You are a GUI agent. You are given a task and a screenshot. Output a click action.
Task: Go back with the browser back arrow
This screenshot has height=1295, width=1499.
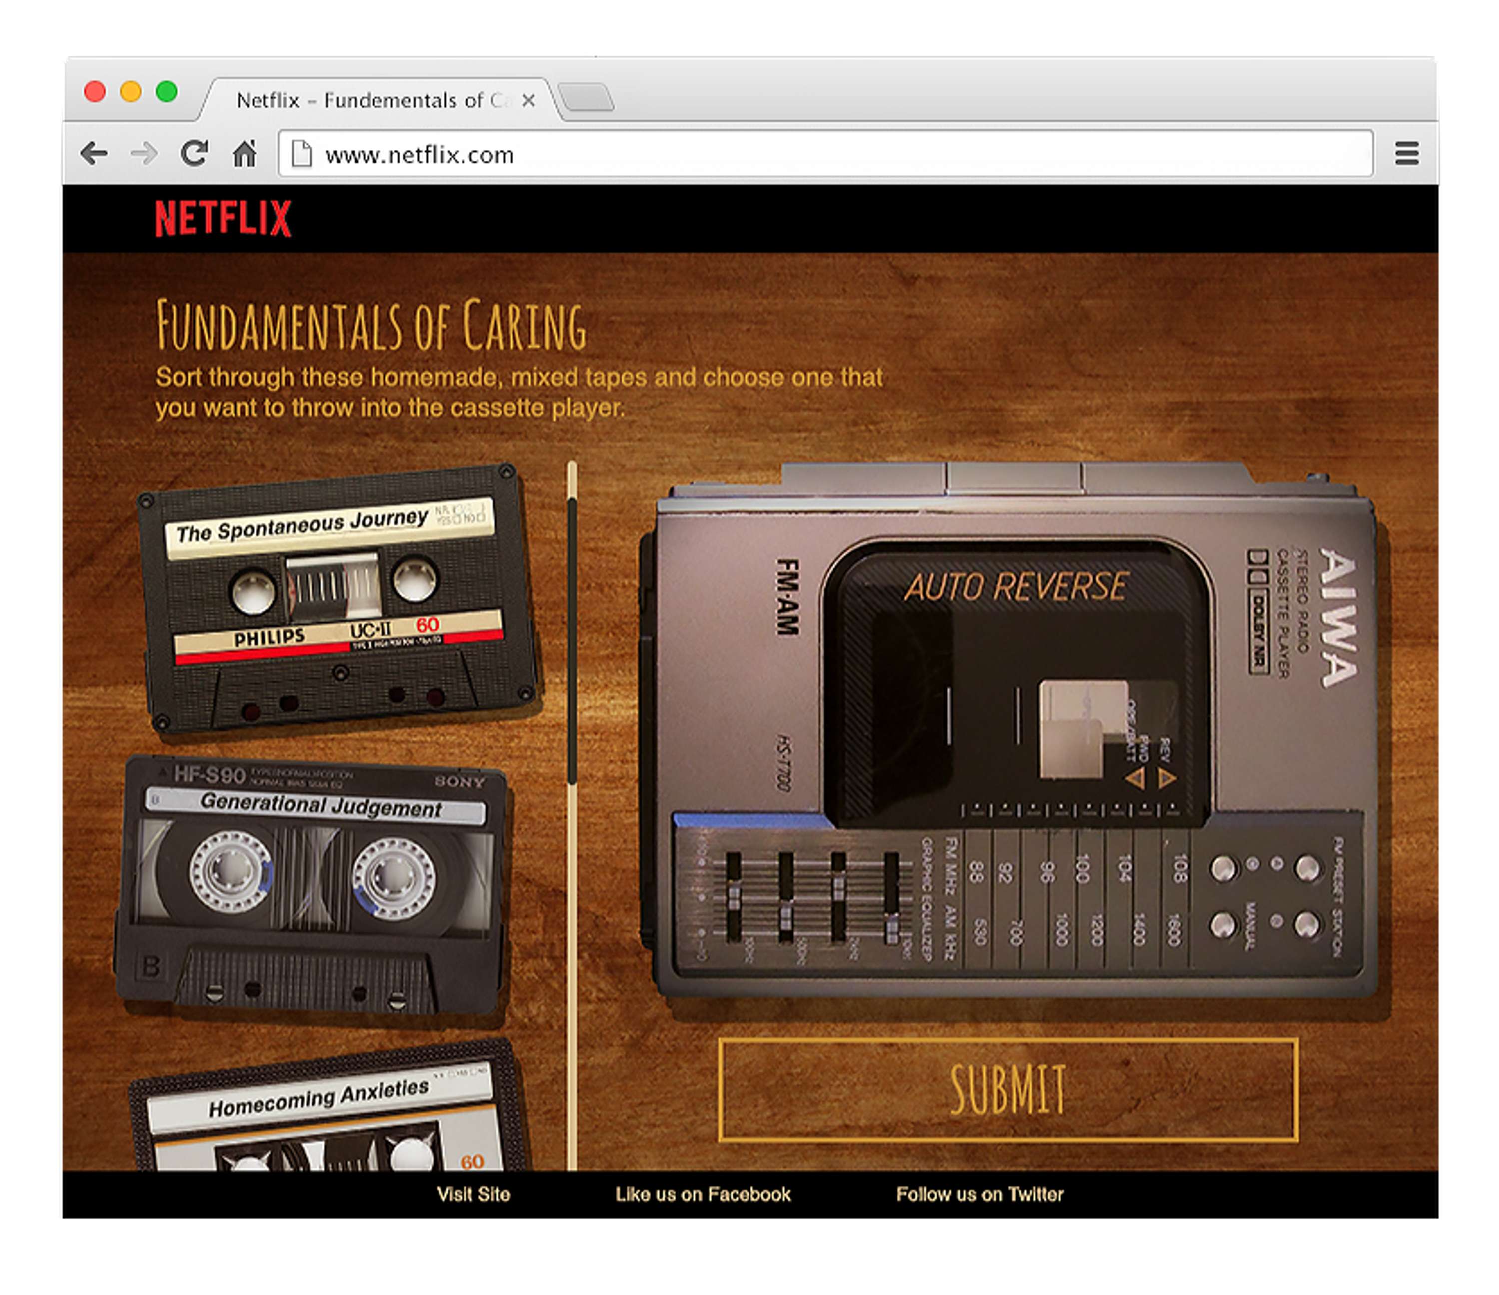(x=94, y=153)
